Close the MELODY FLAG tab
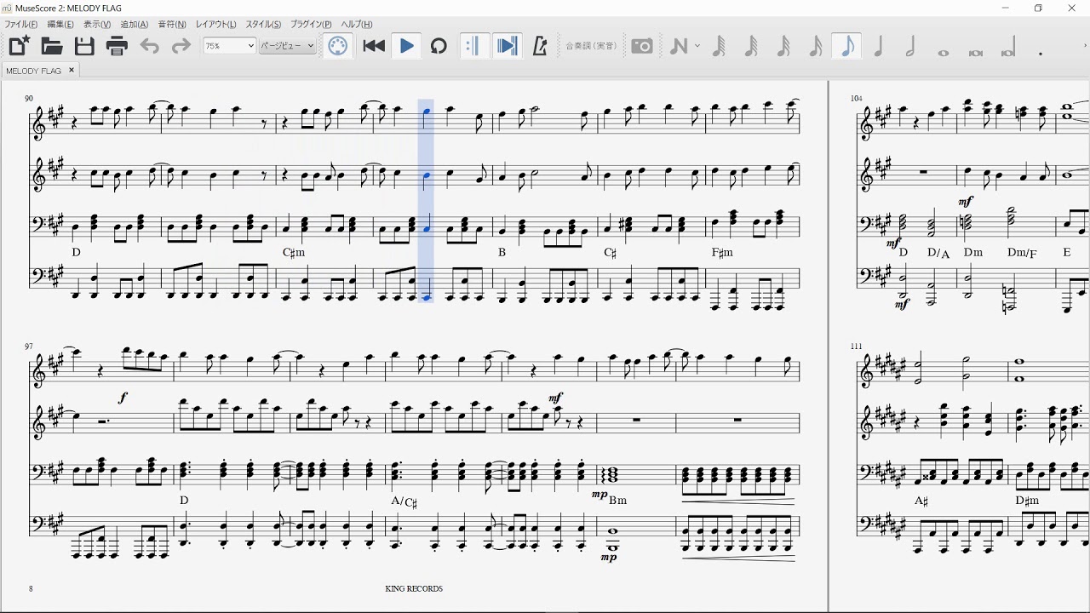The height and width of the screenshot is (613, 1090). tap(72, 70)
